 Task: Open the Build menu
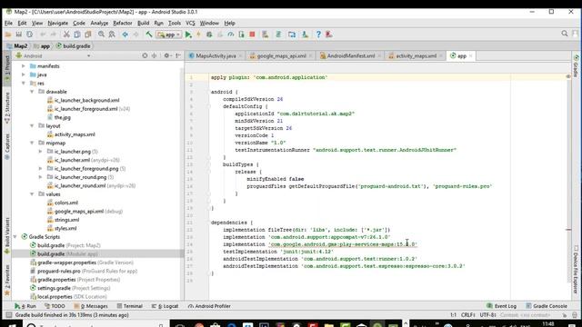[144, 23]
